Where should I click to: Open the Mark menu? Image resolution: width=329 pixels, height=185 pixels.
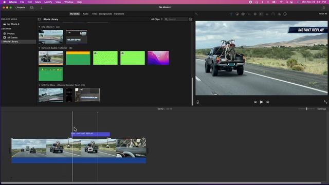click(x=38, y=2)
